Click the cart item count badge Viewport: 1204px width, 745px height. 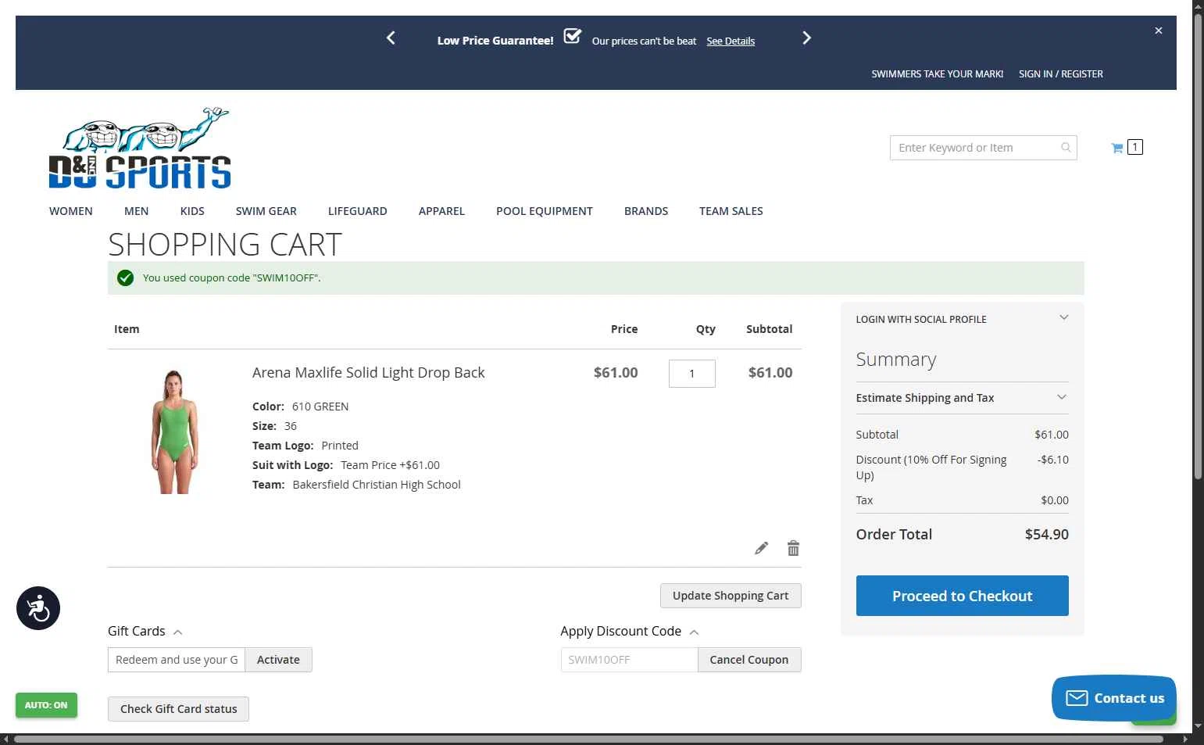pos(1135,147)
